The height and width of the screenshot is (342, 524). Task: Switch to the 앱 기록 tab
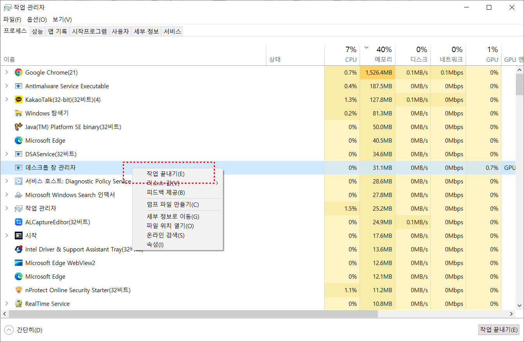[58, 31]
